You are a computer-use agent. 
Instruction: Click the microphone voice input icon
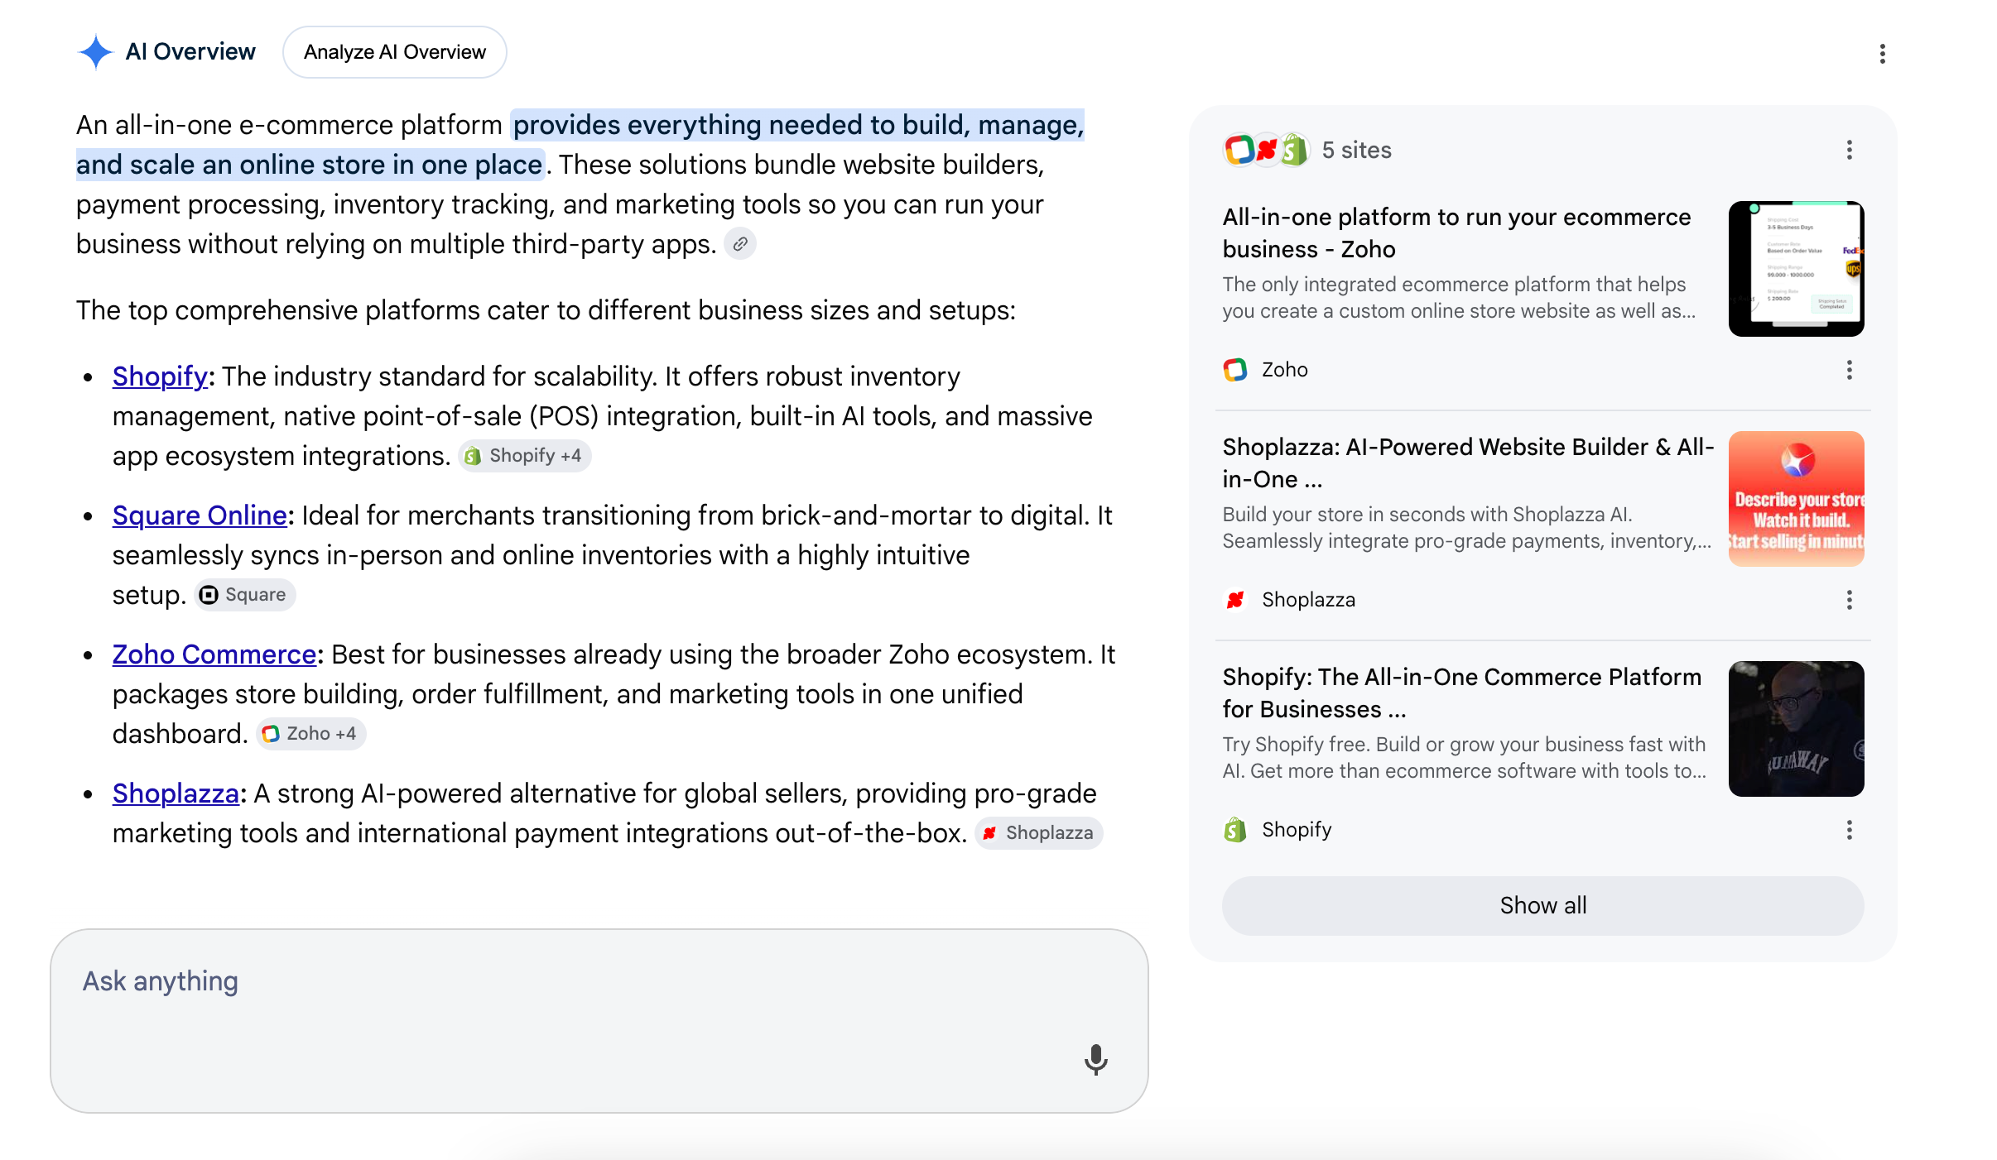[1095, 1058]
